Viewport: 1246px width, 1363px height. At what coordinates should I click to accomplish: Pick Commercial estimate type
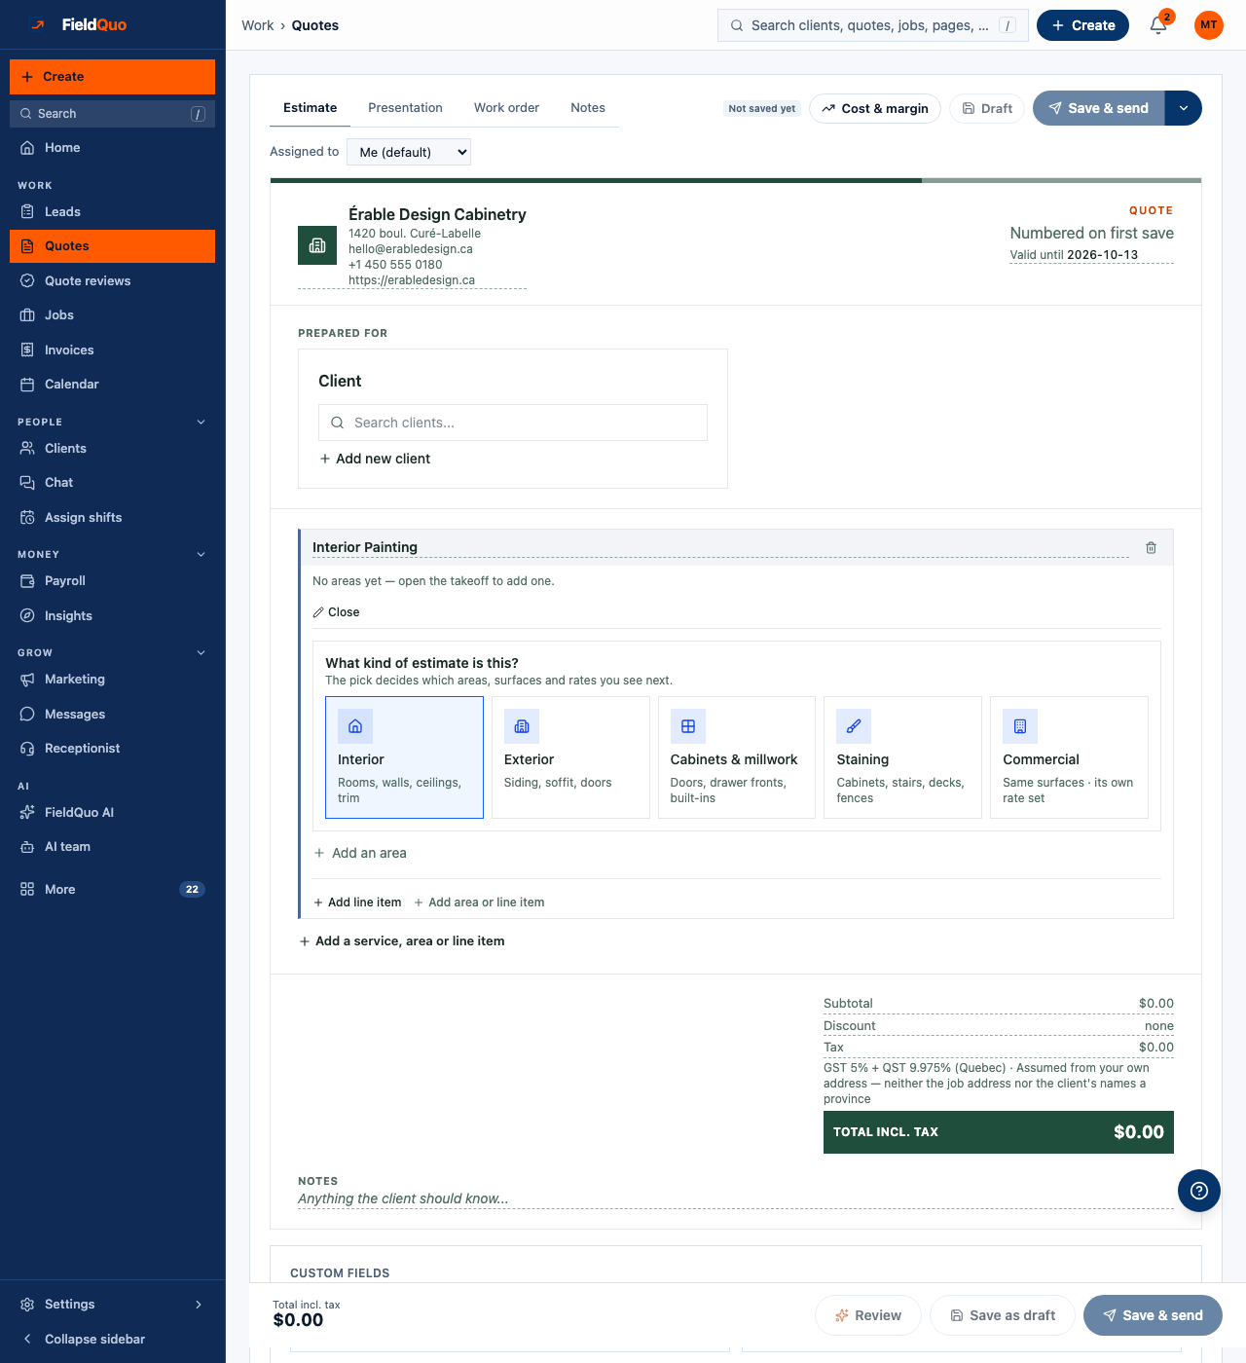pos(1069,757)
